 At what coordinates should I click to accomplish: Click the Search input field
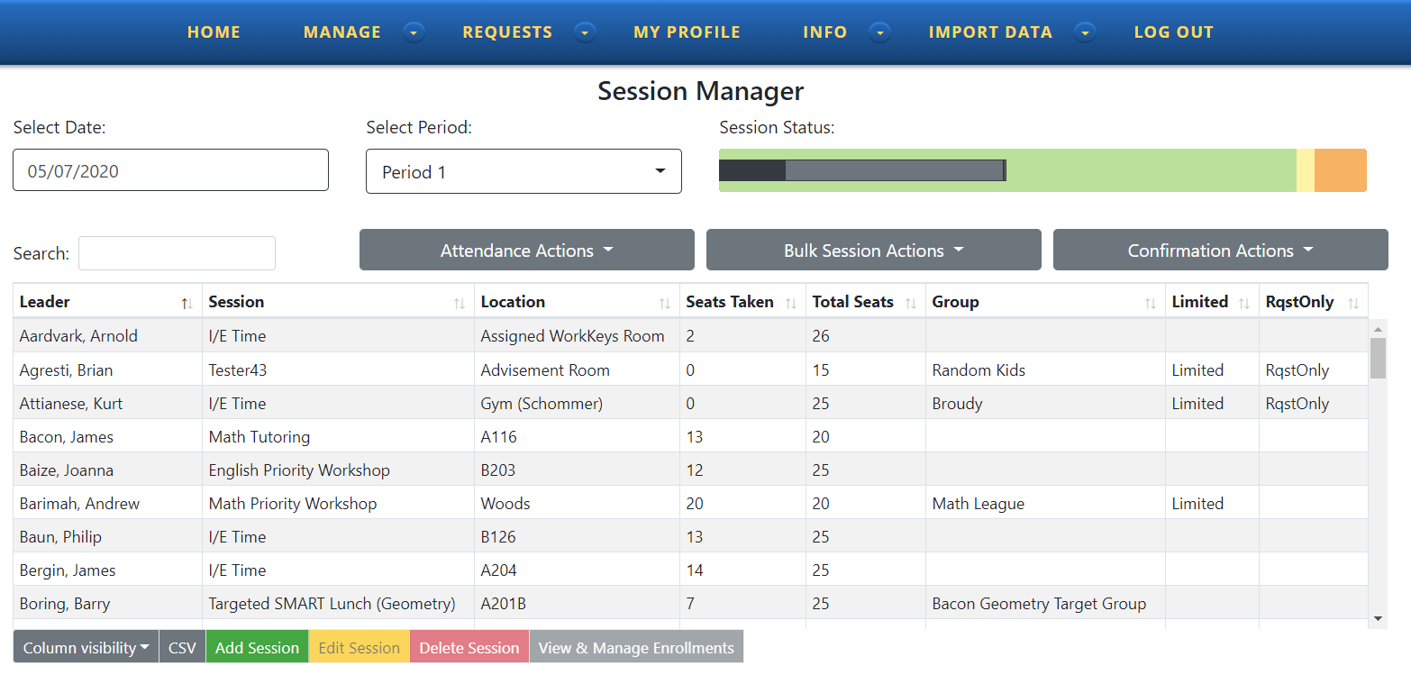click(177, 253)
